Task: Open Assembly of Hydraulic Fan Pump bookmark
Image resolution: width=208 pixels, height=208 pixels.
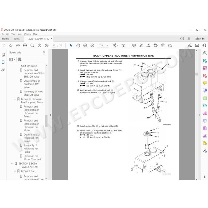Action: click(31, 149)
